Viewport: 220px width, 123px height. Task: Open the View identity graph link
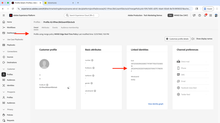pyautogui.click(x=155, y=104)
